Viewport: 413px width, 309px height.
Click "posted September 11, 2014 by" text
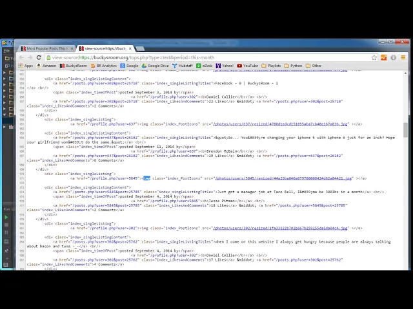[150, 147]
